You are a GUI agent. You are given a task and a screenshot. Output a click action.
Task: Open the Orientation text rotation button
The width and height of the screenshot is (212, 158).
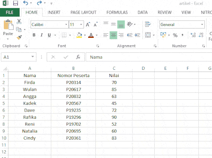tap(130, 24)
